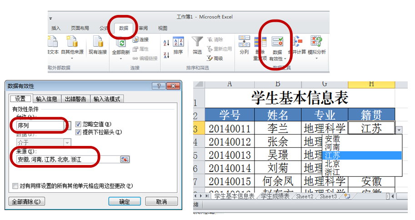
Task: Toggle the 提供下拉箭头 checkbox
Action: (78, 132)
